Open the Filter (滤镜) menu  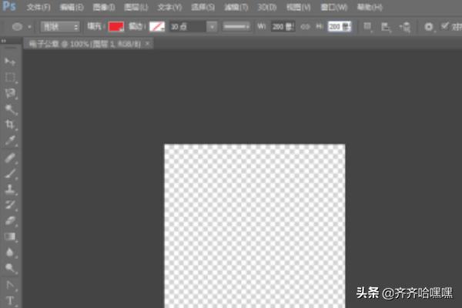coord(236,7)
